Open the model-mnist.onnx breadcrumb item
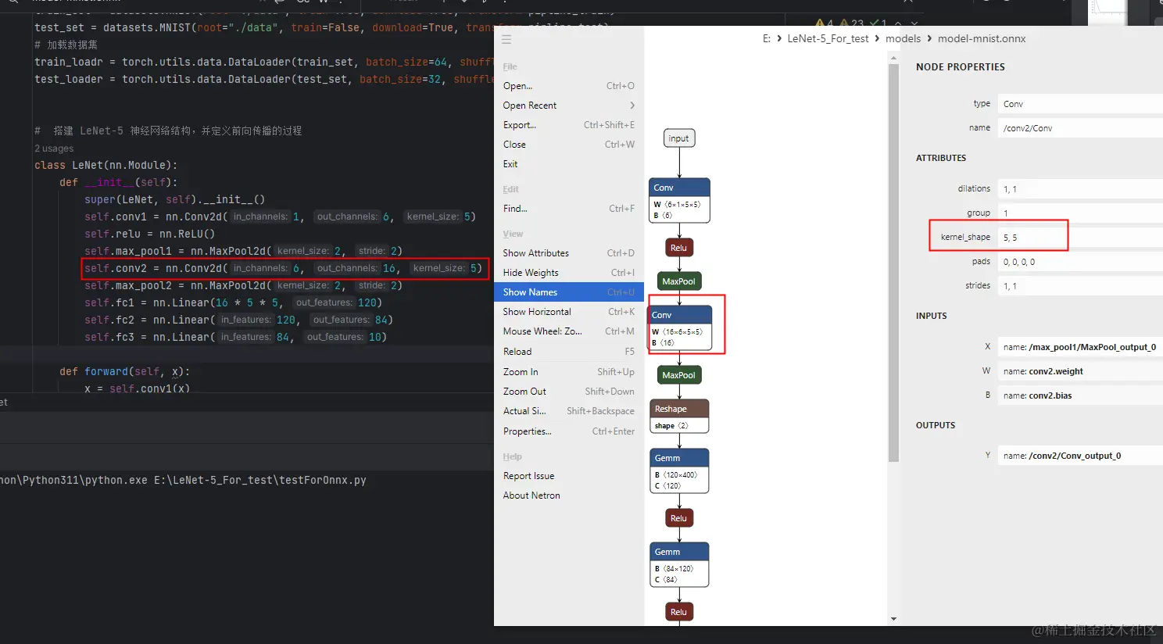 (982, 38)
